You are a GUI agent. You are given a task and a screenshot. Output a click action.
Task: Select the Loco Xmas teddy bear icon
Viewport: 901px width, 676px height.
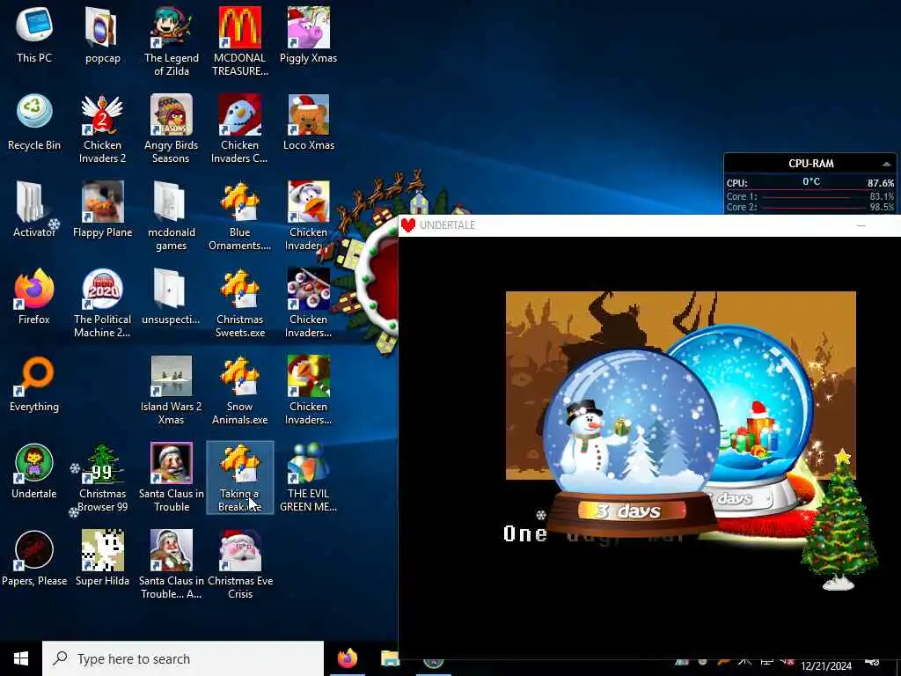(309, 121)
